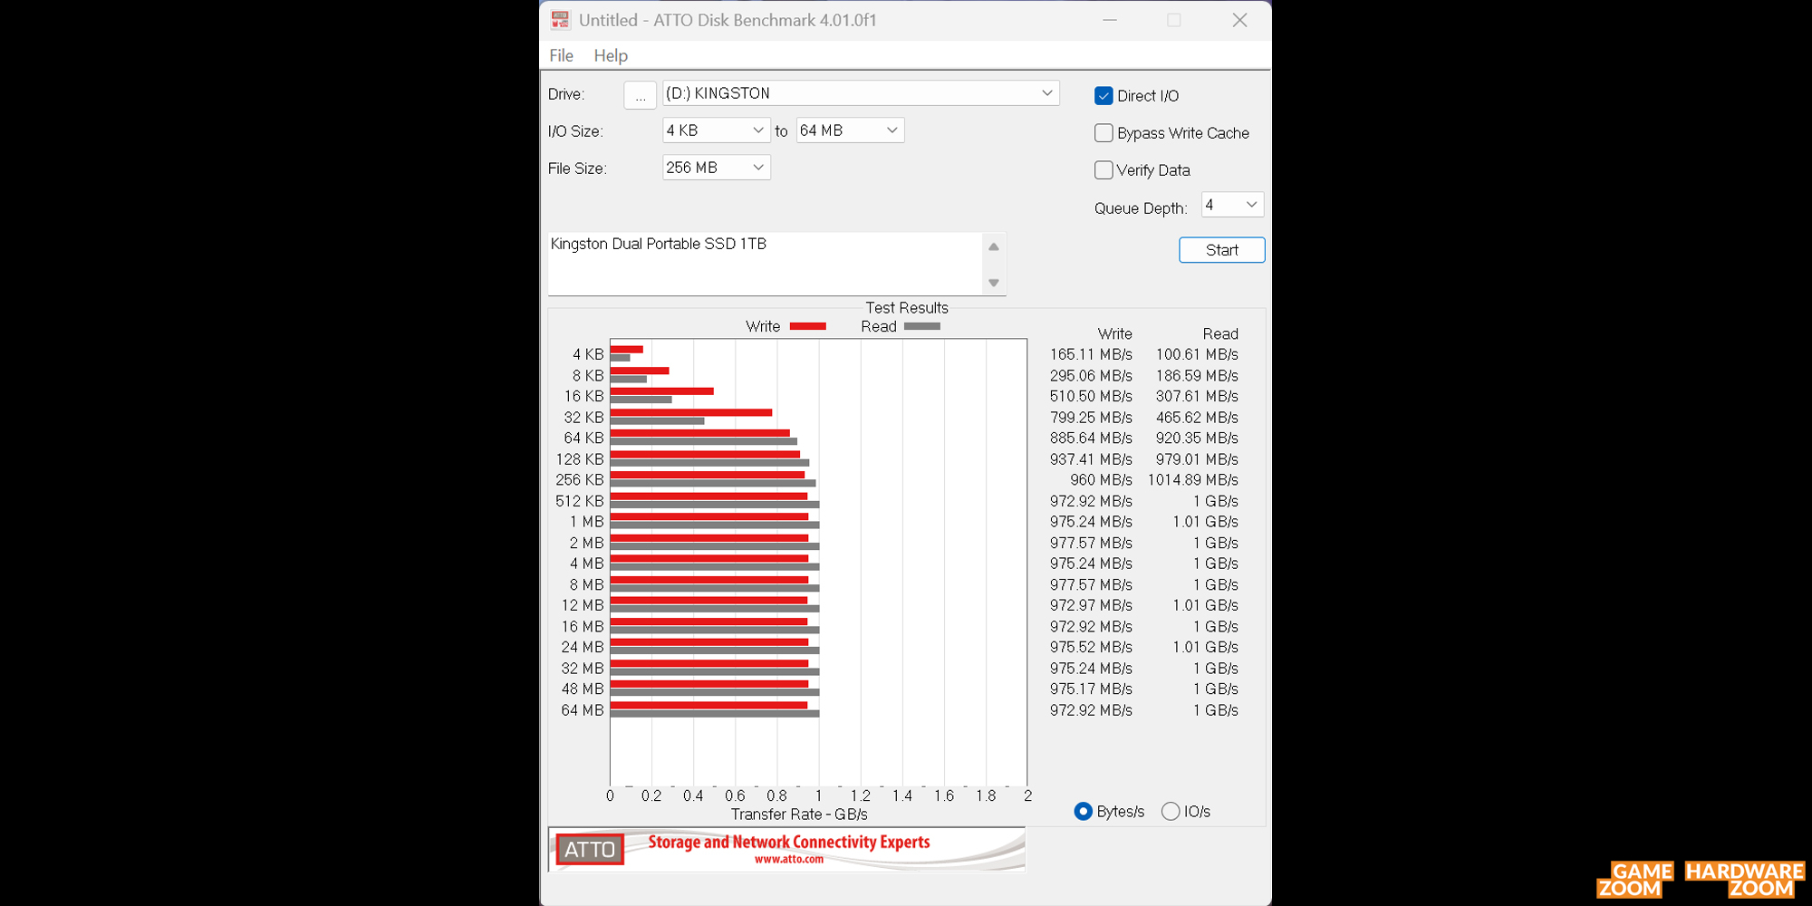
Task: Close the ATTO Disk Benchmark window
Action: tap(1239, 20)
